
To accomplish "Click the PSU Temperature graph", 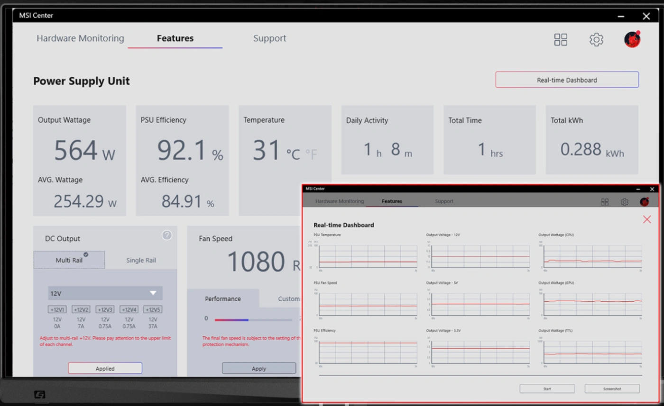I will click(368, 256).
